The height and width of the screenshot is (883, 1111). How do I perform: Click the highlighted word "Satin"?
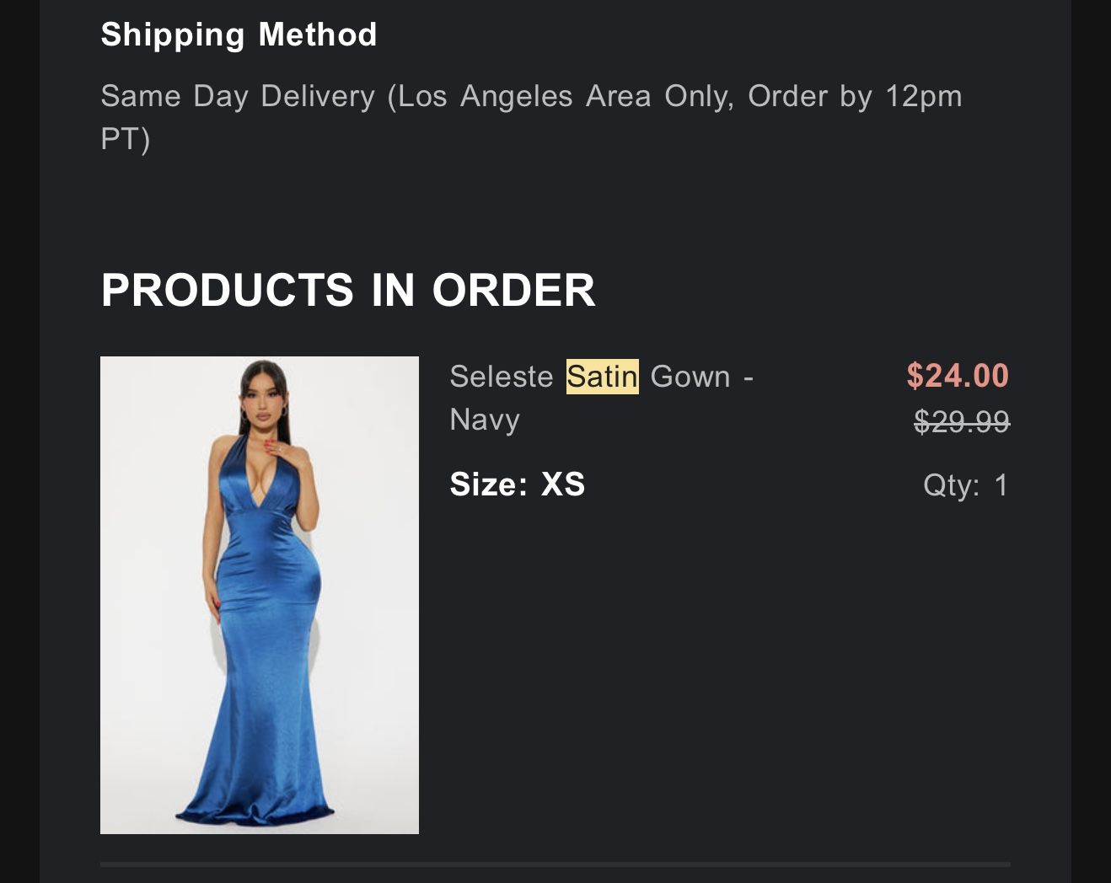(602, 377)
